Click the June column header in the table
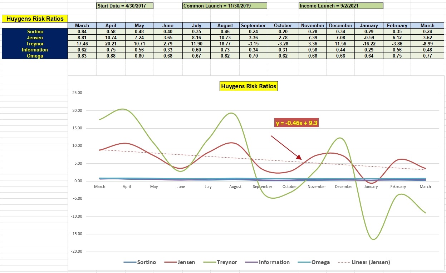446x273 pixels. (x=168, y=25)
